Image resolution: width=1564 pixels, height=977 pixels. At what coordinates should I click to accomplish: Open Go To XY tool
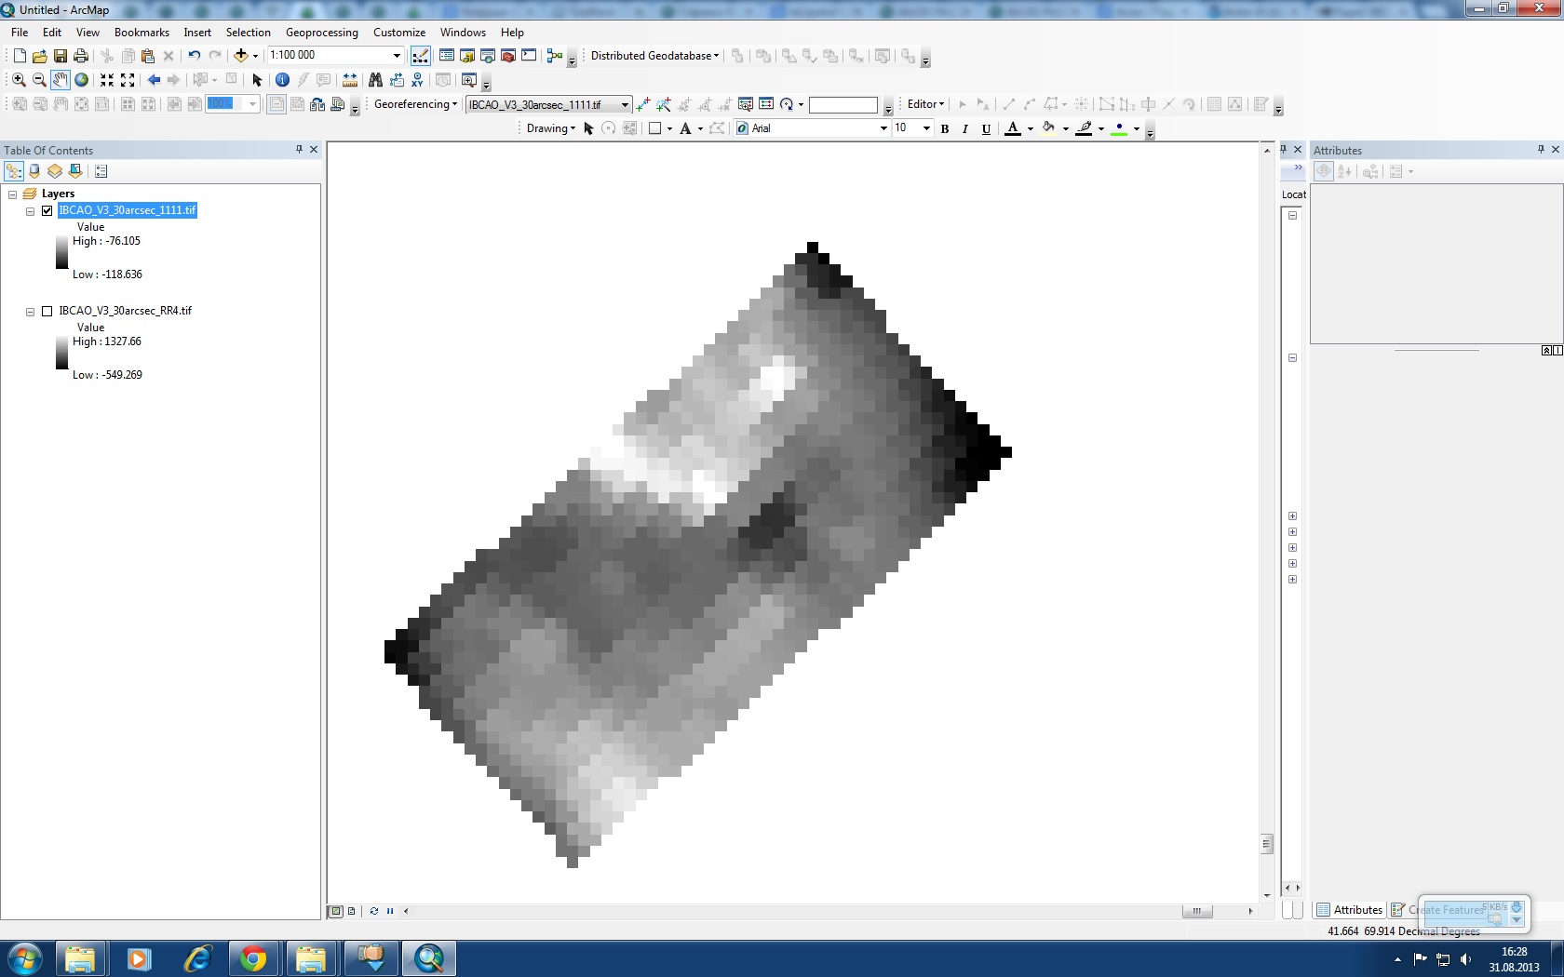pos(417,80)
